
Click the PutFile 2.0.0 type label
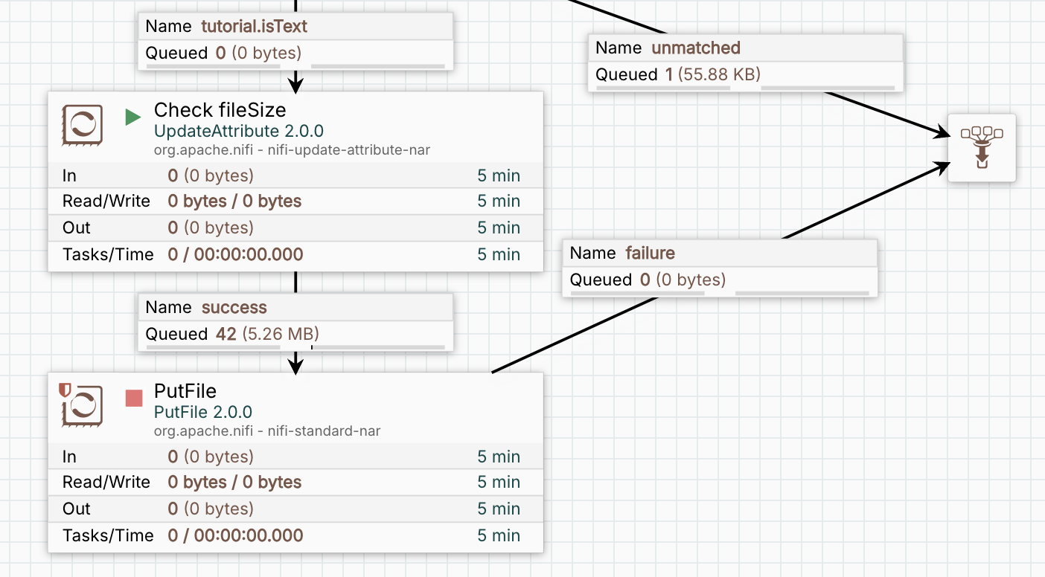pos(202,412)
